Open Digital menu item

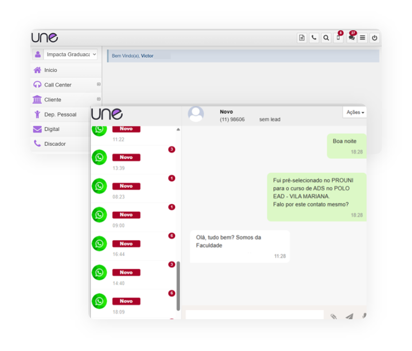[x=61, y=129]
